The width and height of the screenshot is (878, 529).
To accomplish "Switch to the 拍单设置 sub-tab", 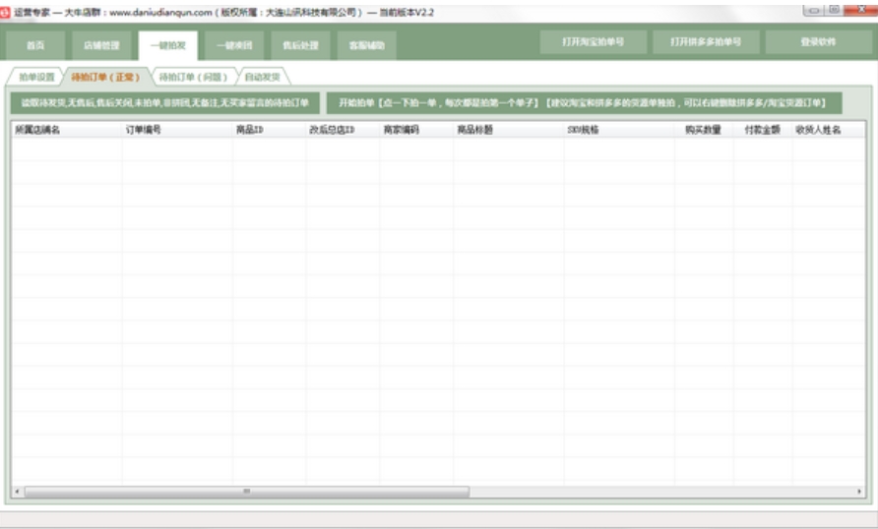I will (36, 77).
